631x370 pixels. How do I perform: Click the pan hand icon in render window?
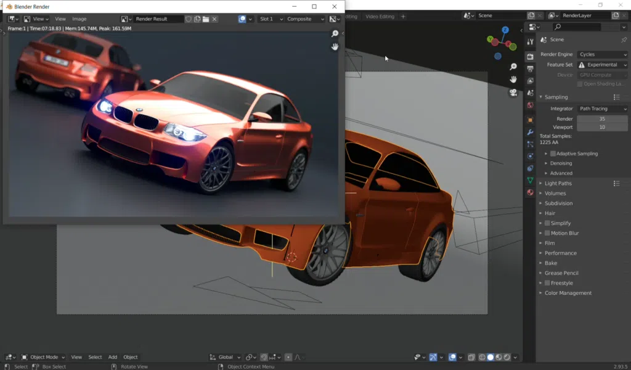coord(335,46)
